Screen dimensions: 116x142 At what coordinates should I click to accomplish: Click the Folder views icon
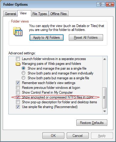(18, 32)
